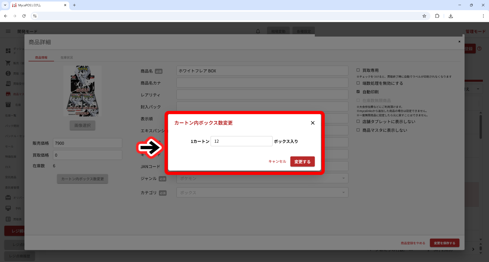Uncheck the 自動印刷 checkbox
This screenshot has width=489, height=262.
point(358,92)
